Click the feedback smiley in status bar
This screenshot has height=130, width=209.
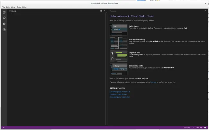pos(205,128)
